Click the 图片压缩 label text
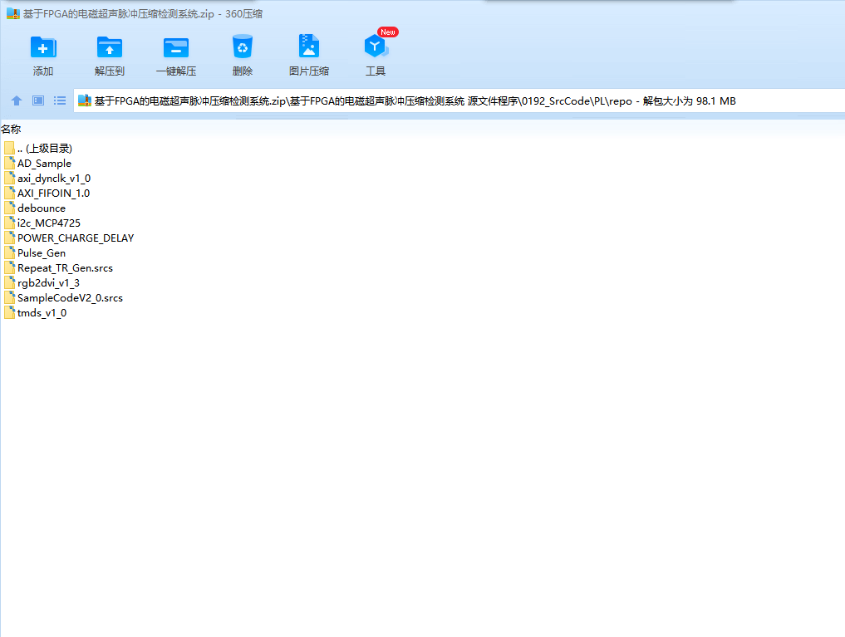Screen dimensions: 845x637 coord(309,71)
